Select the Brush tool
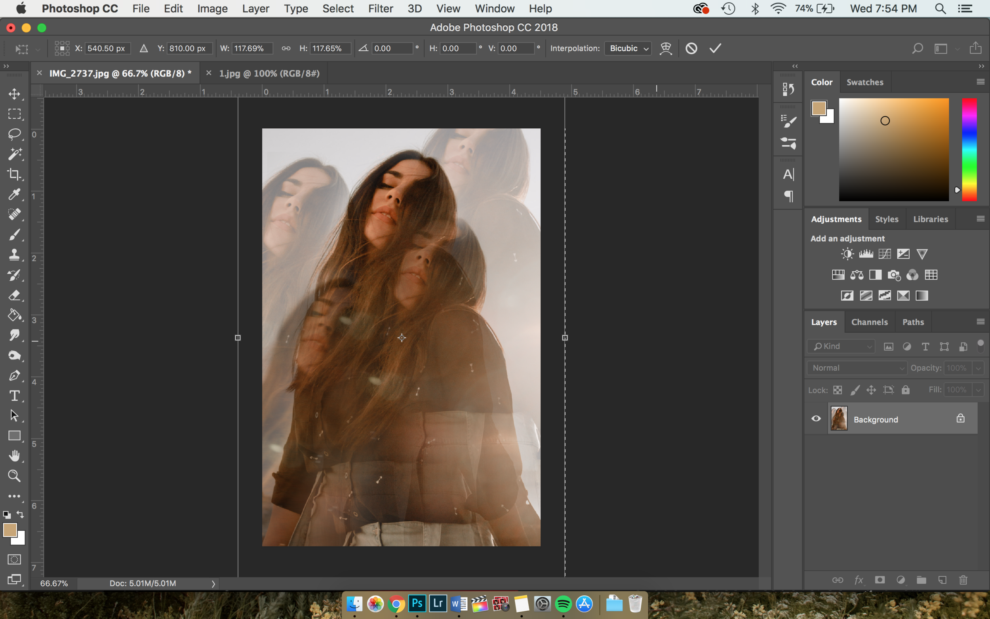Image resolution: width=990 pixels, height=619 pixels. [x=14, y=234]
